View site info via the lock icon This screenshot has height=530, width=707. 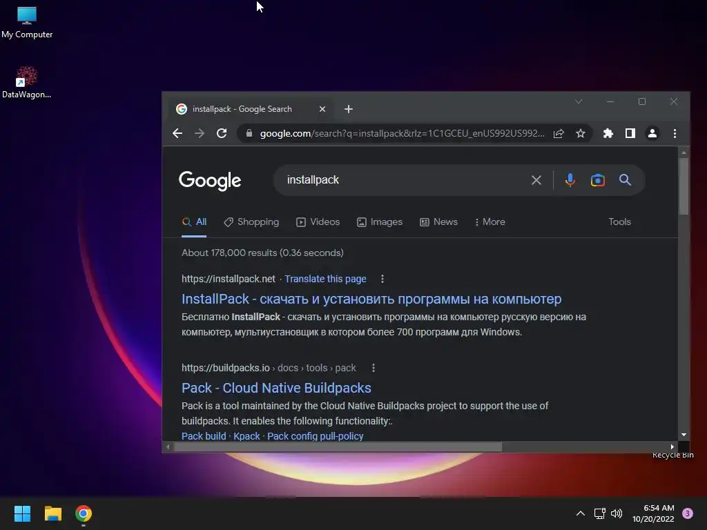tap(249, 133)
